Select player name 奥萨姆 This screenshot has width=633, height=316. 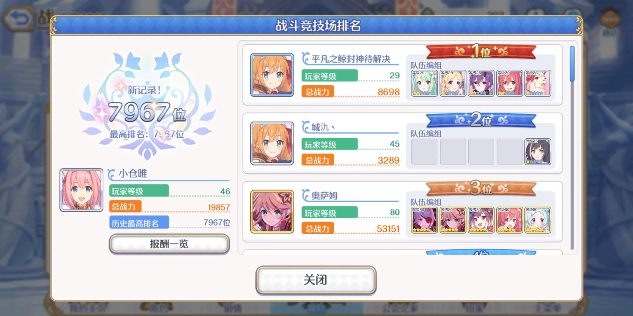[324, 196]
